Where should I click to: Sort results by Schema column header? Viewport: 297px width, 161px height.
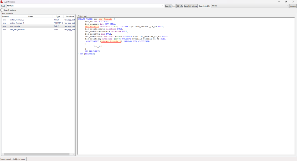5,17
